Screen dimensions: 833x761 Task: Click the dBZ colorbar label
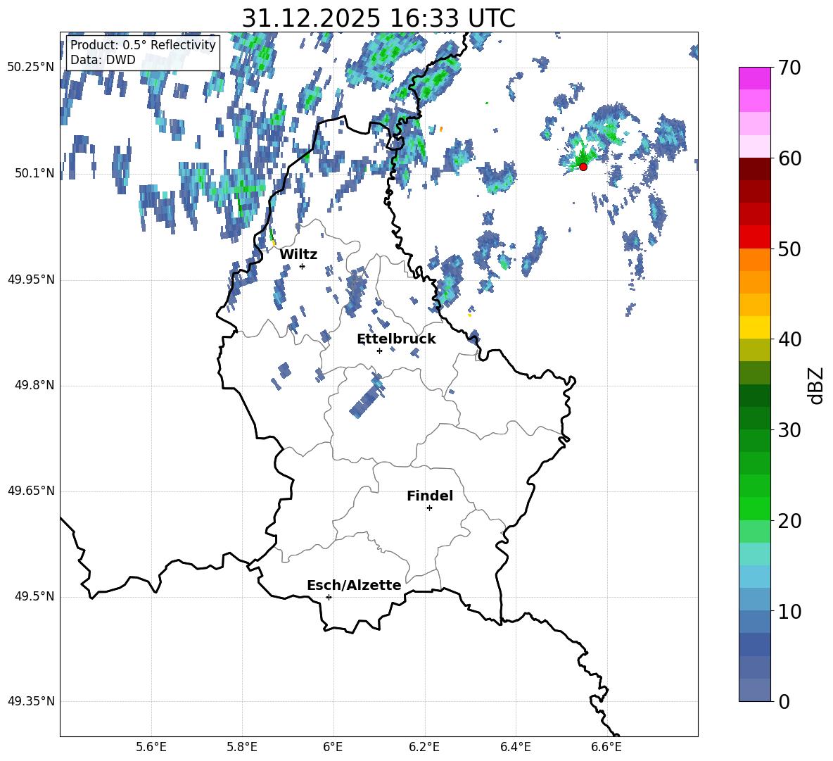[815, 385]
